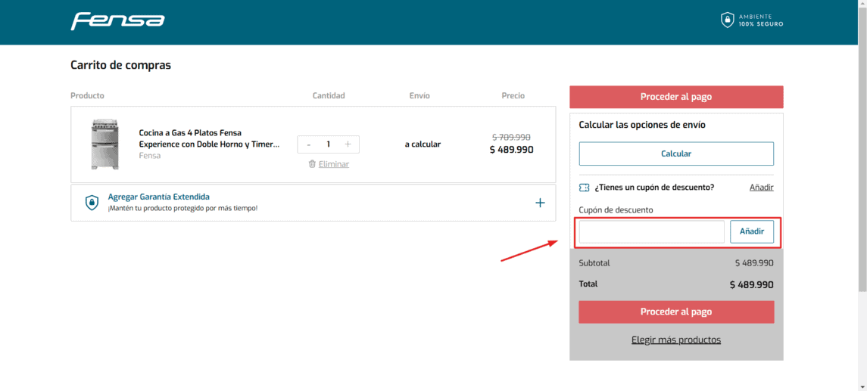Screen dimensions: 867x391
Task: Click the crossed-out price $ 709.990
Action: point(511,137)
